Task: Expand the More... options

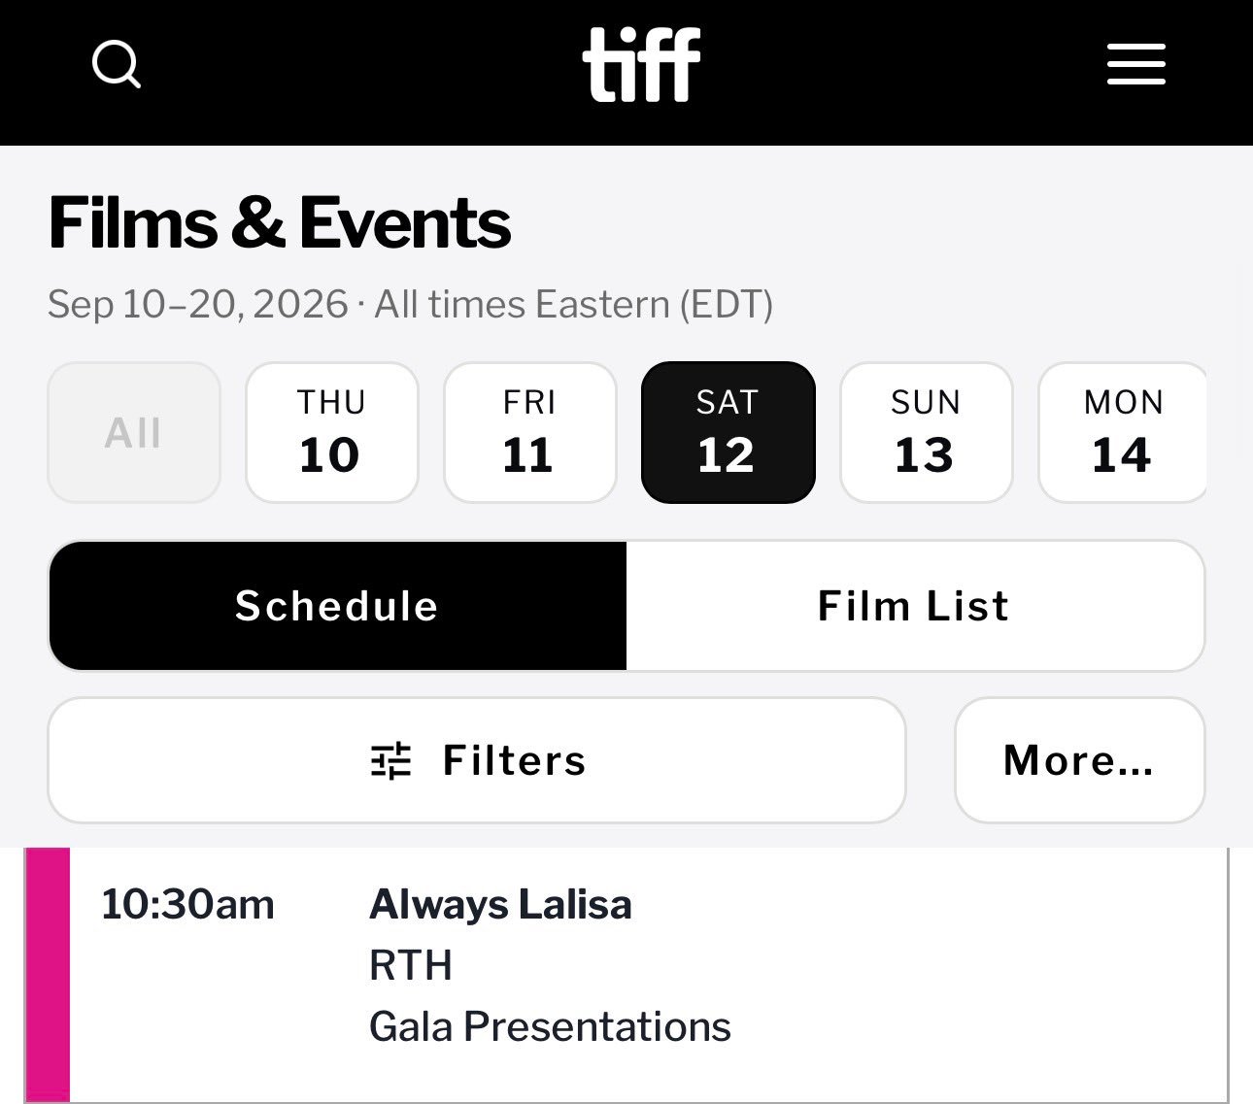Action: (1080, 760)
